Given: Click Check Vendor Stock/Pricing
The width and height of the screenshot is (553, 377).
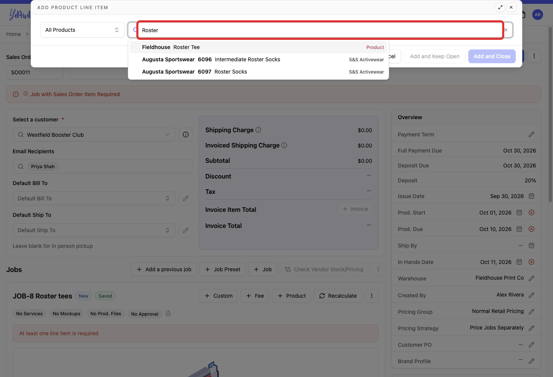Looking at the screenshot, I should point(324,269).
